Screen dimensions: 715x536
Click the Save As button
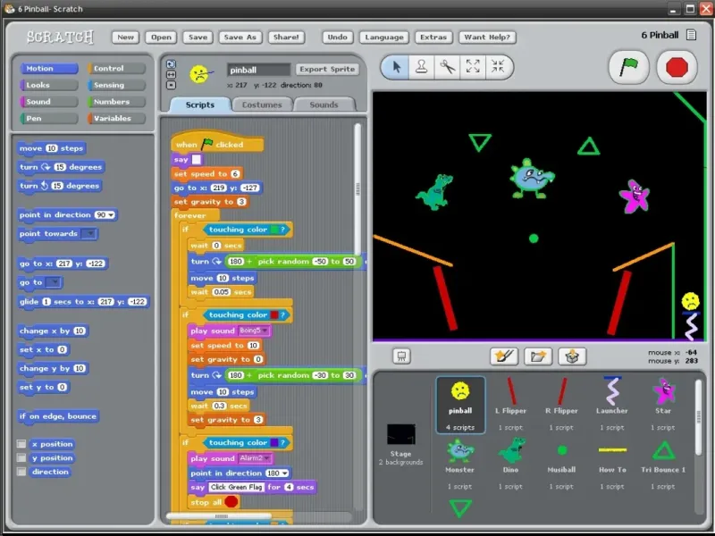[240, 38]
